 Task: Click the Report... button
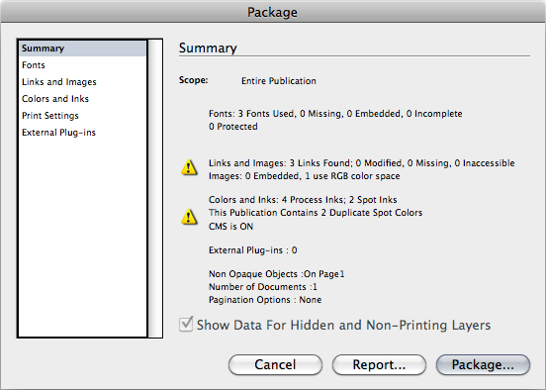click(x=379, y=364)
